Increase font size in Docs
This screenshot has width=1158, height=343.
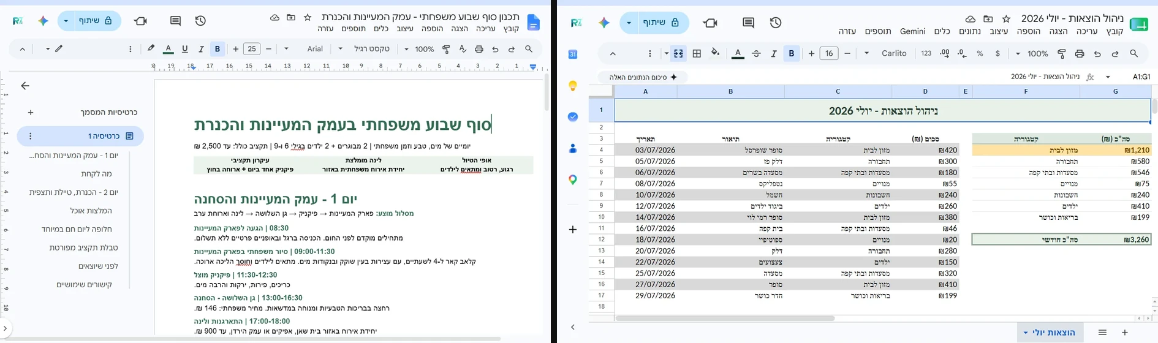(236, 49)
